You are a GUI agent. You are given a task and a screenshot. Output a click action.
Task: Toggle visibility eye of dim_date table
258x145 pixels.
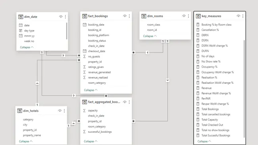tap(61, 17)
